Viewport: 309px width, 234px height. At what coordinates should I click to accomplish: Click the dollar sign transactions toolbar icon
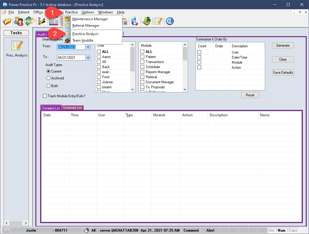[x=30, y=21]
